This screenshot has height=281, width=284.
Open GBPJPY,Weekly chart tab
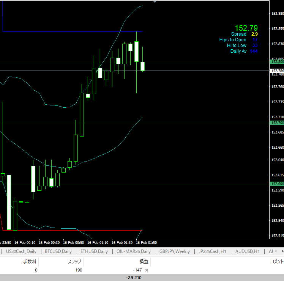174,251
